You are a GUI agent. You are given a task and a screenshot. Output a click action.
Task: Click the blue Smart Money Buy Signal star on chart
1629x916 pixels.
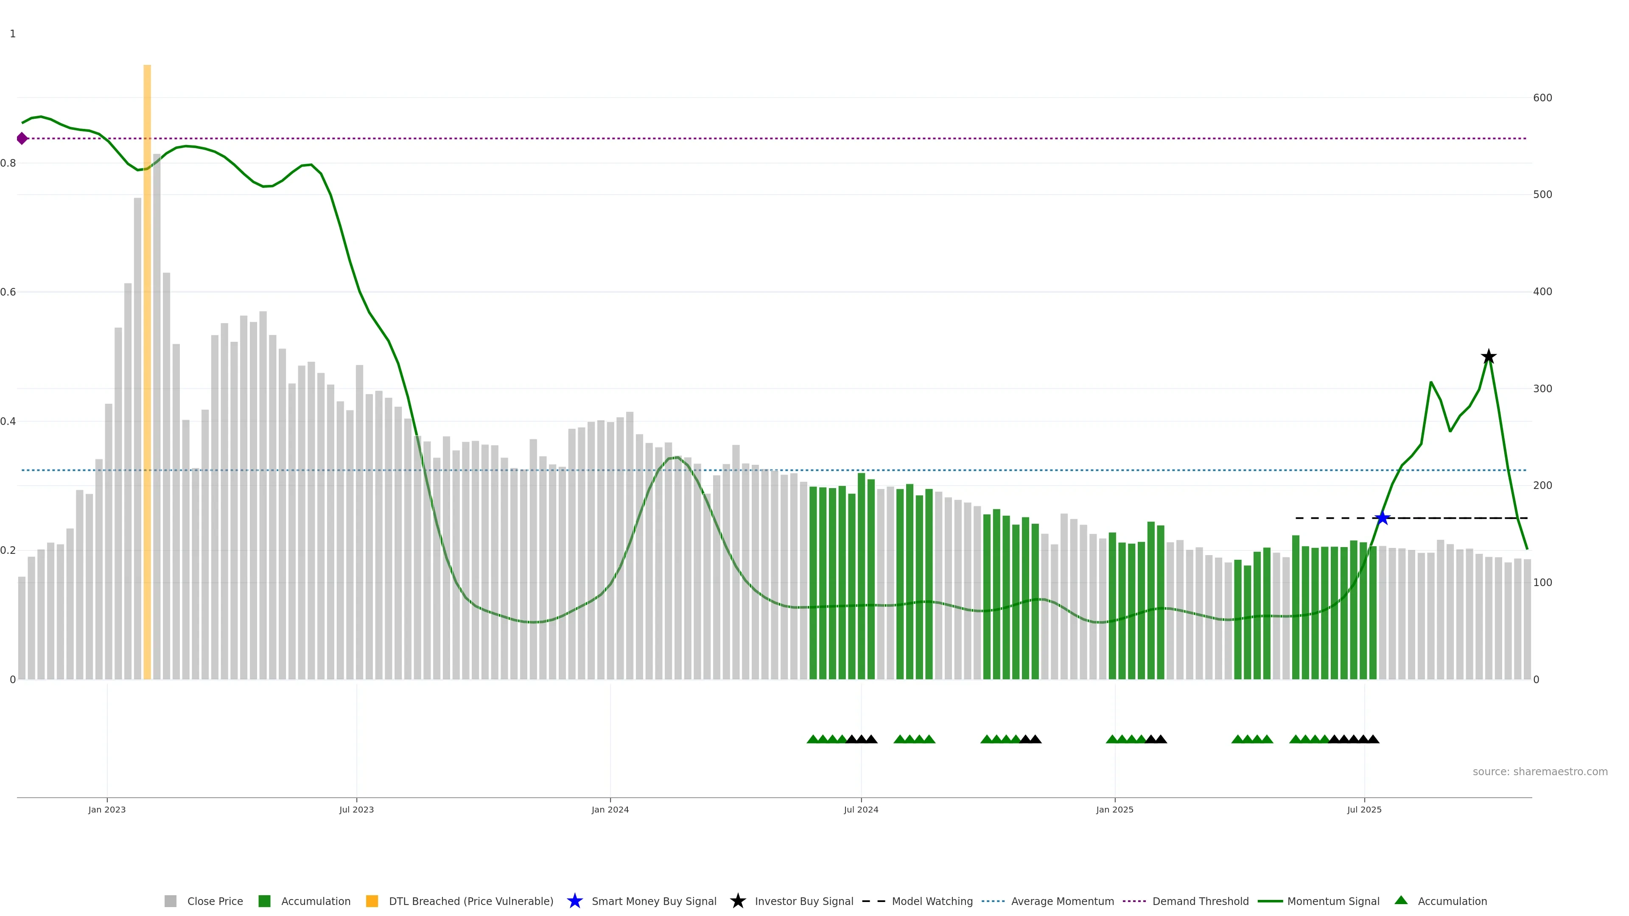1383,518
